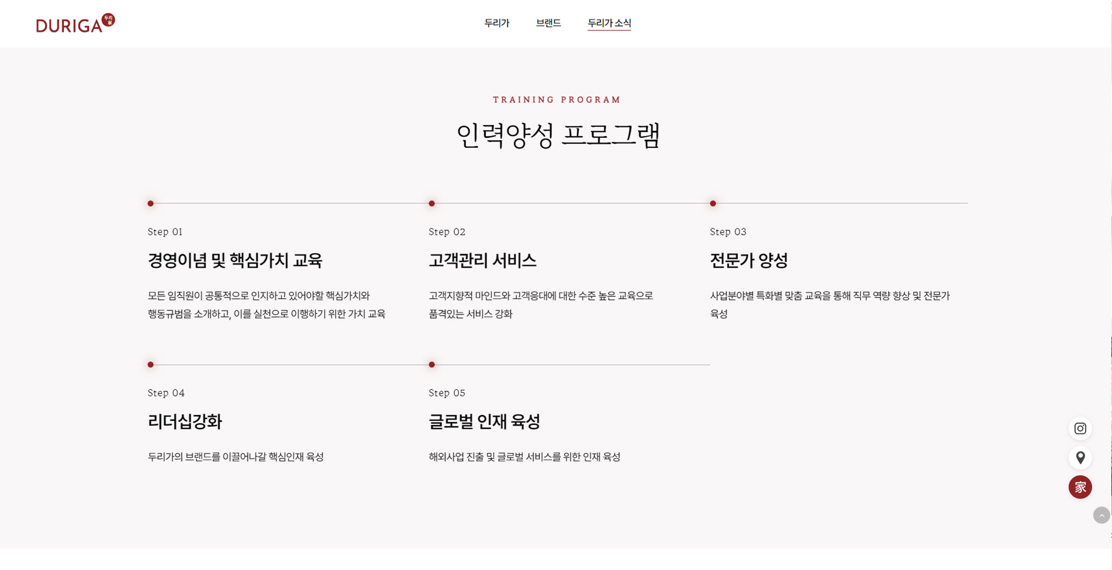Click the Step 03 timeline dot
Viewport: 1112px width, 570px height.
pos(713,203)
